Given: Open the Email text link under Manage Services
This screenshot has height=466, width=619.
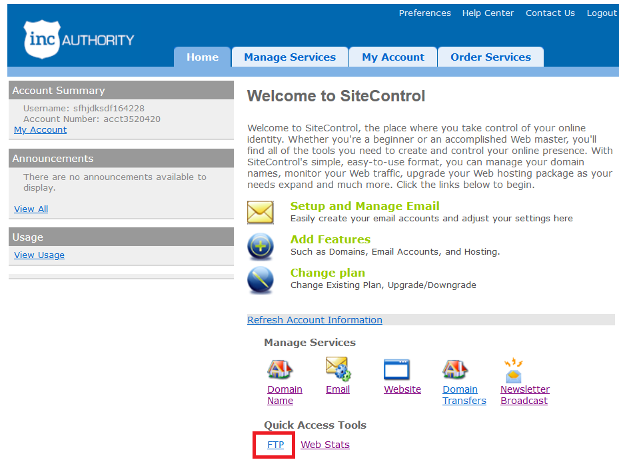Looking at the screenshot, I should point(338,389).
